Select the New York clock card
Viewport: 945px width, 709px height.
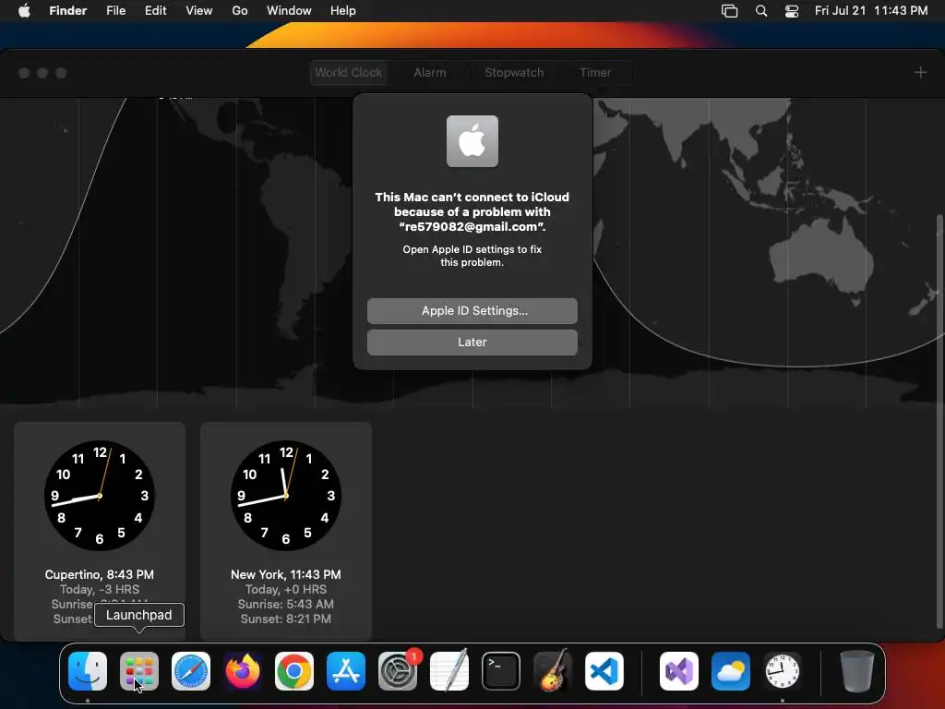[286, 531]
